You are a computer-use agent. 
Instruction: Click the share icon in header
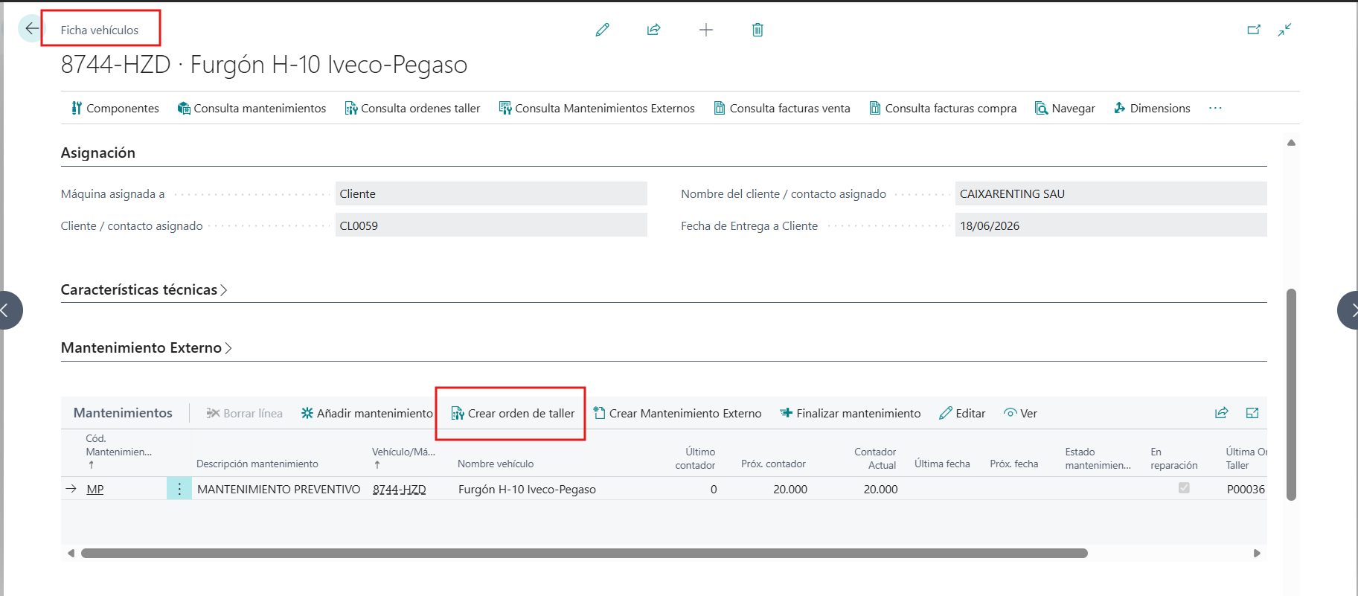[x=653, y=30]
